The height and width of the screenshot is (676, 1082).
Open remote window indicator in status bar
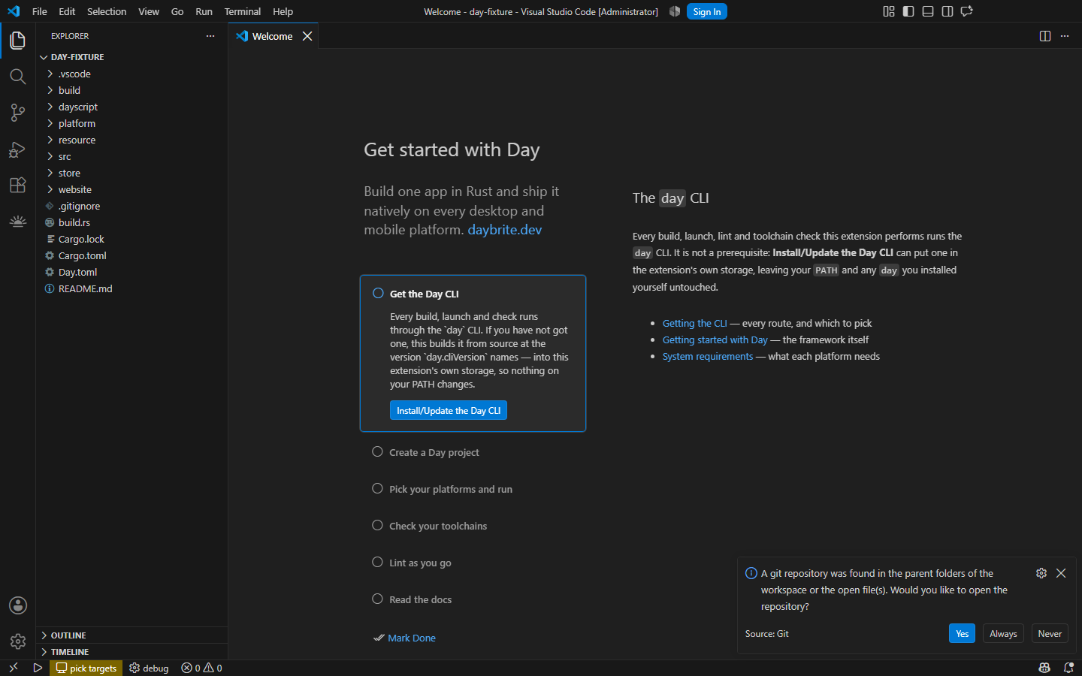[x=14, y=668]
